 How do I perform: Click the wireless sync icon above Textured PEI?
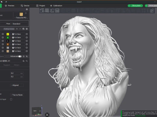pos(26,13)
